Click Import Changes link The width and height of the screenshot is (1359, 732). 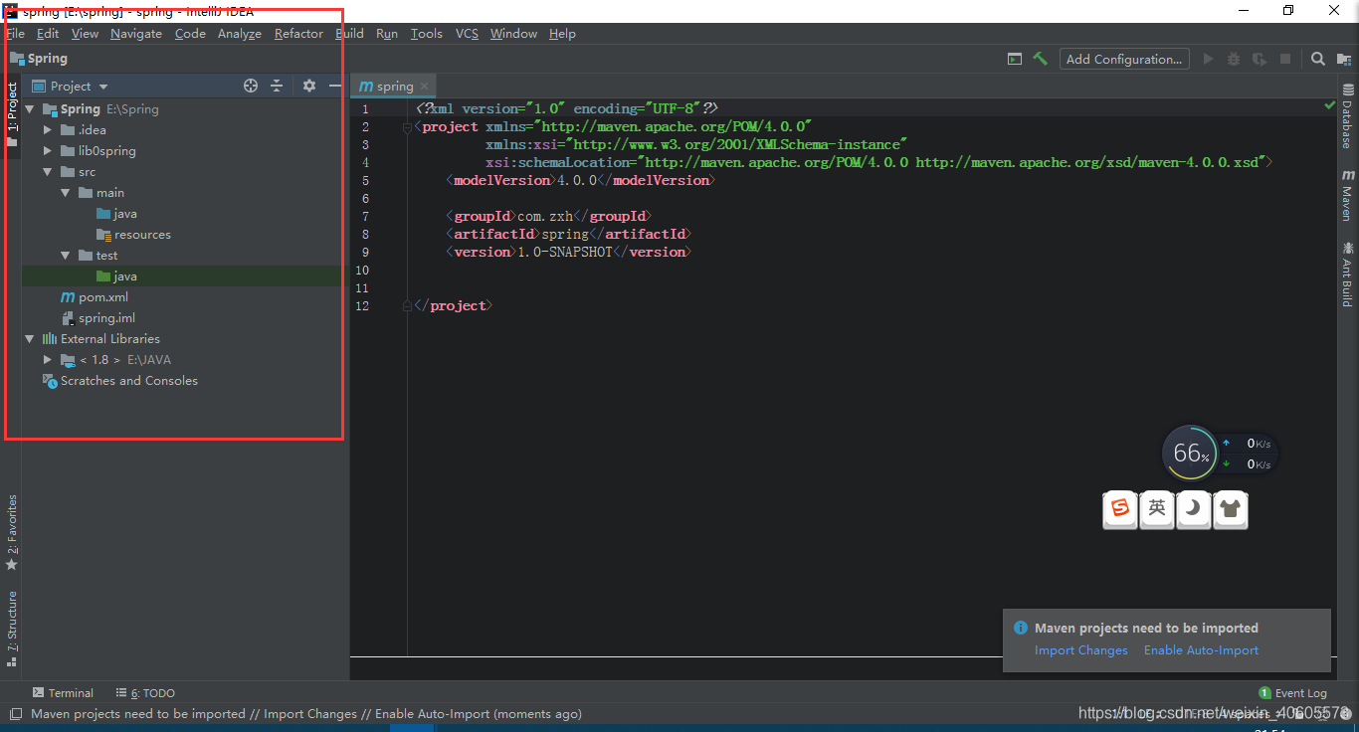[x=1081, y=650]
